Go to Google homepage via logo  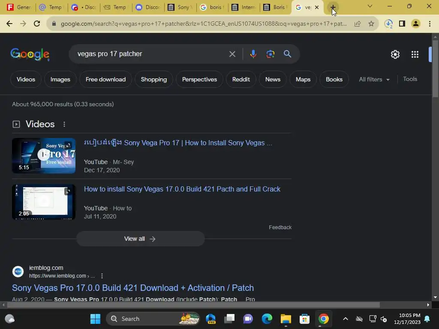[30, 54]
